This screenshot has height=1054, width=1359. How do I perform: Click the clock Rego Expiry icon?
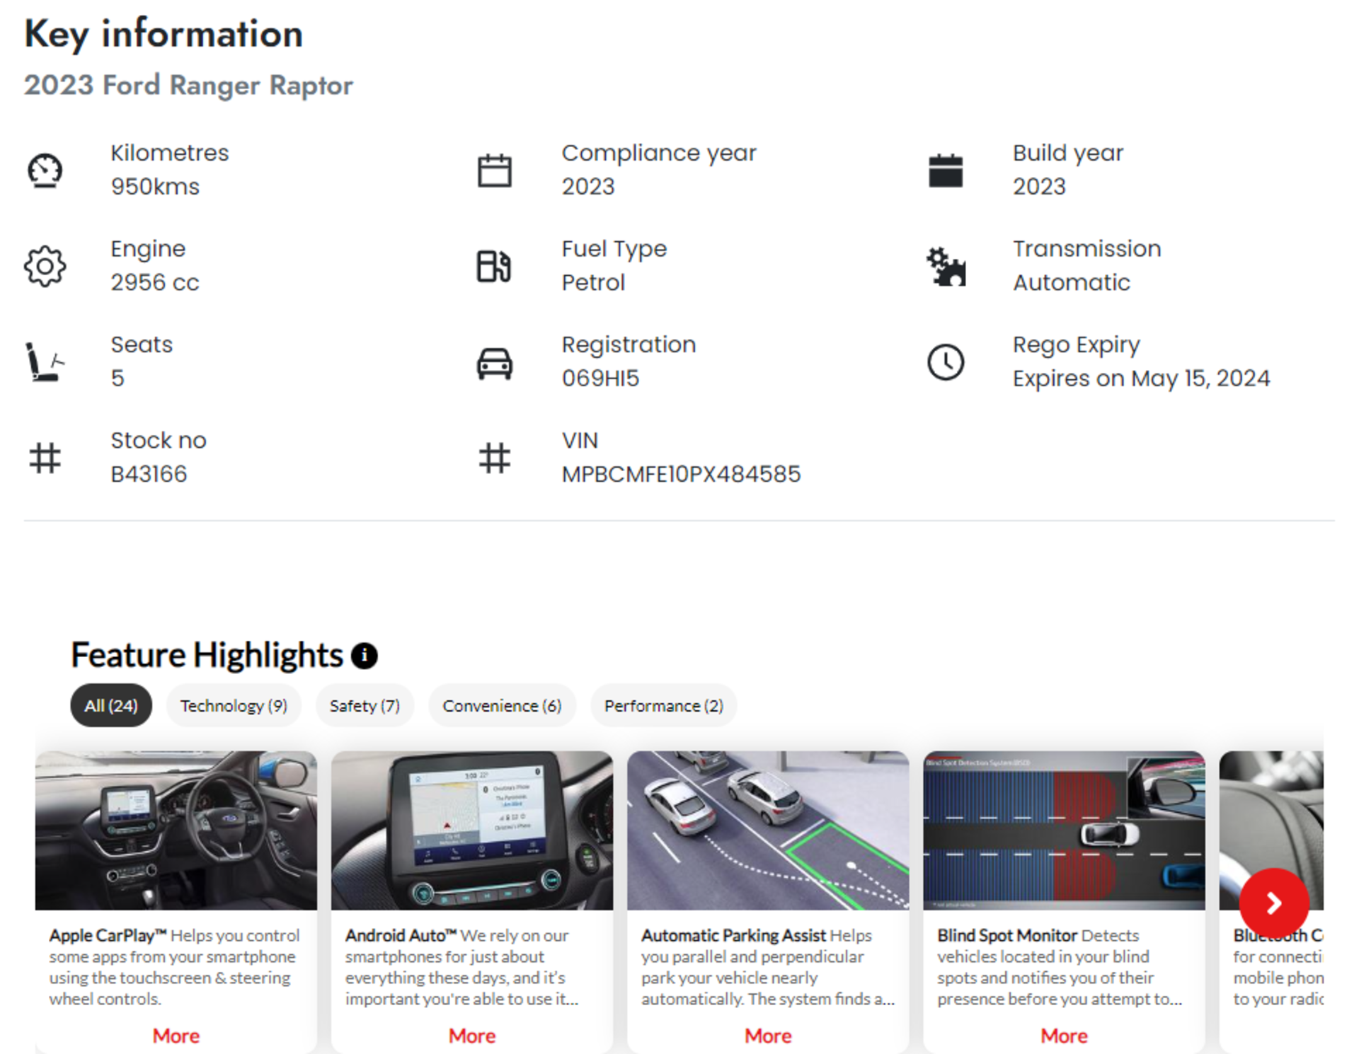(x=946, y=362)
